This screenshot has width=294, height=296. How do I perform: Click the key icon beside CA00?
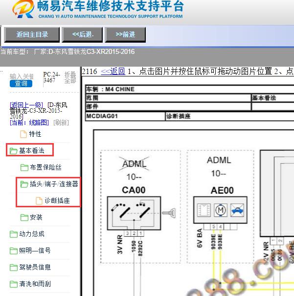tap(169, 213)
